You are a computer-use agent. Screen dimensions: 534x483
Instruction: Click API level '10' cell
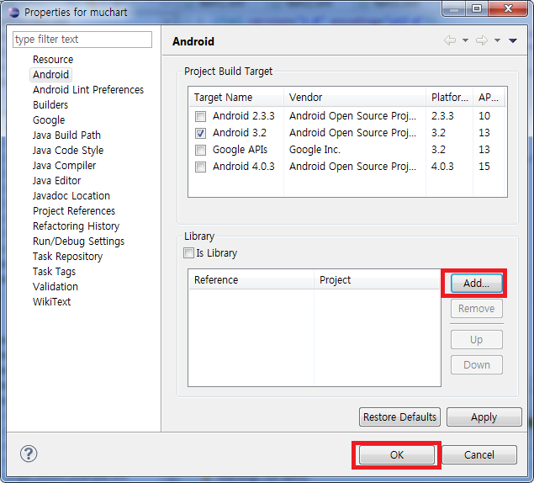point(484,116)
